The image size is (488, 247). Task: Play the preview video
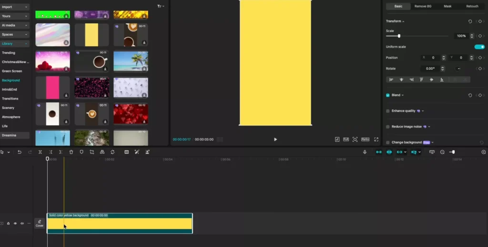click(275, 139)
